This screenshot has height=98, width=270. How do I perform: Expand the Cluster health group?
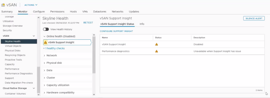pyautogui.click(x=44, y=78)
